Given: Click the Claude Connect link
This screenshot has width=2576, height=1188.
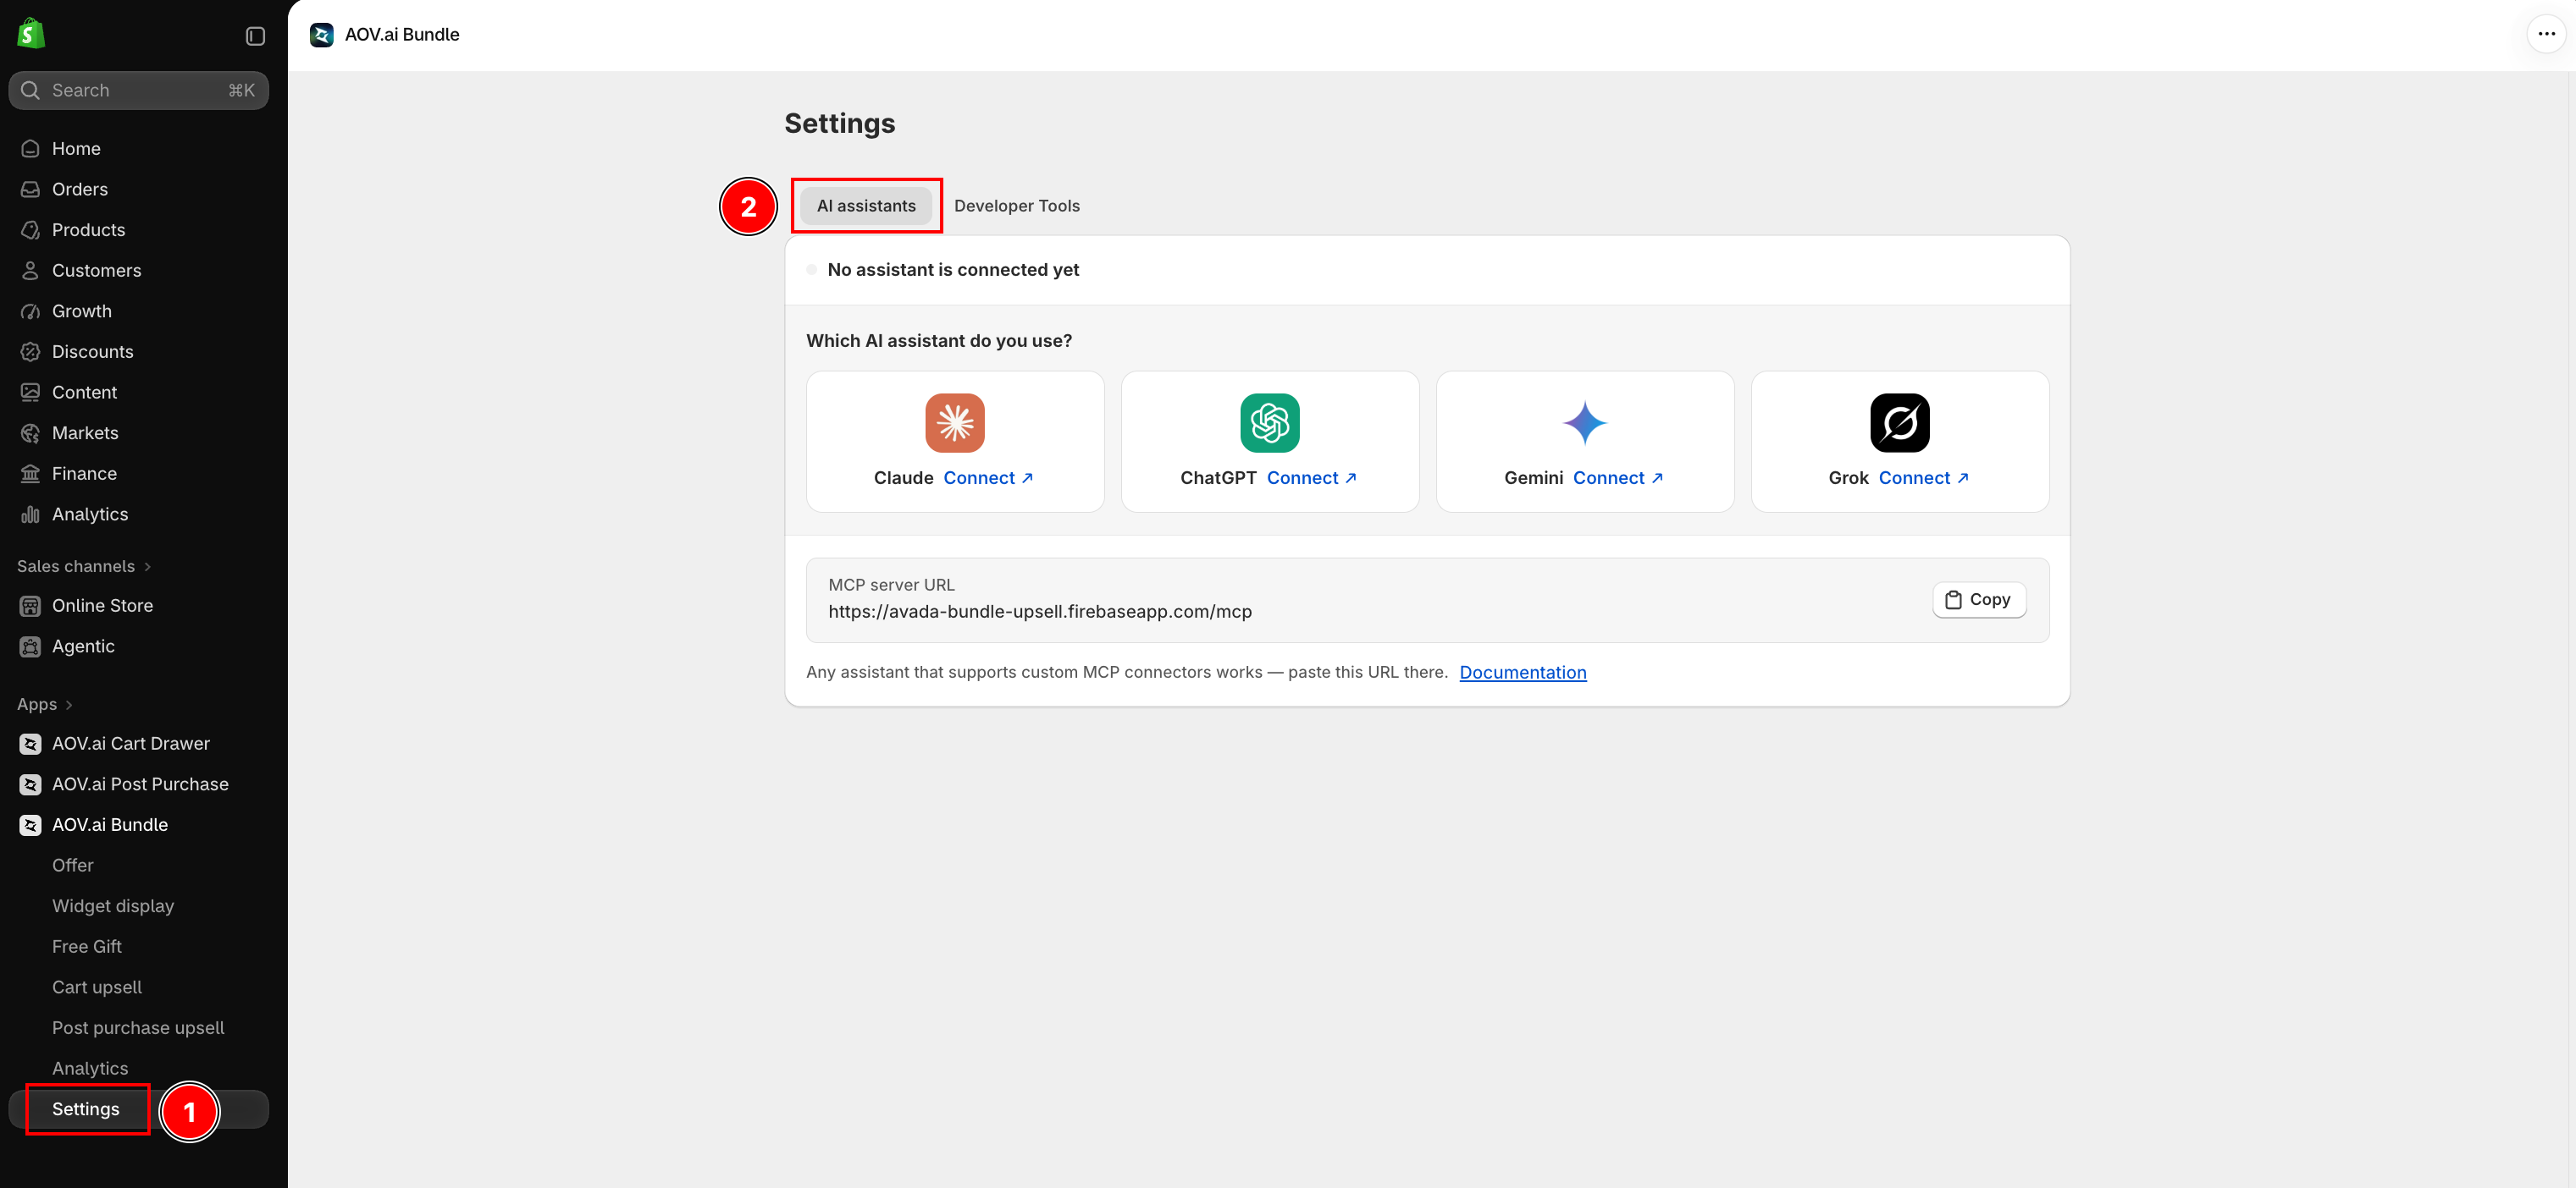Looking at the screenshot, I should (988, 479).
